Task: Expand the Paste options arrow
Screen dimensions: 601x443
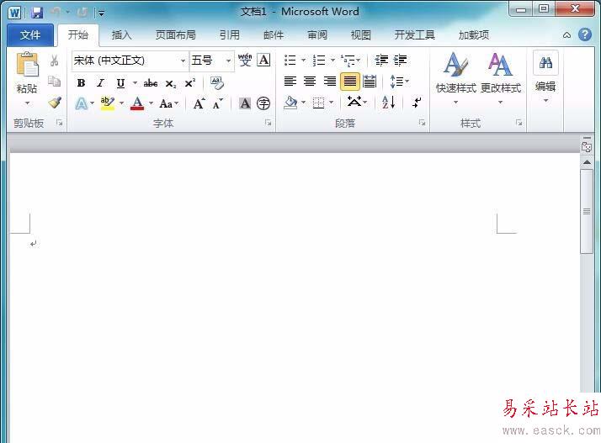Action: point(27,103)
